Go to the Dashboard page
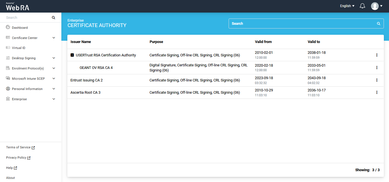This screenshot has width=389, height=182. pyautogui.click(x=20, y=28)
